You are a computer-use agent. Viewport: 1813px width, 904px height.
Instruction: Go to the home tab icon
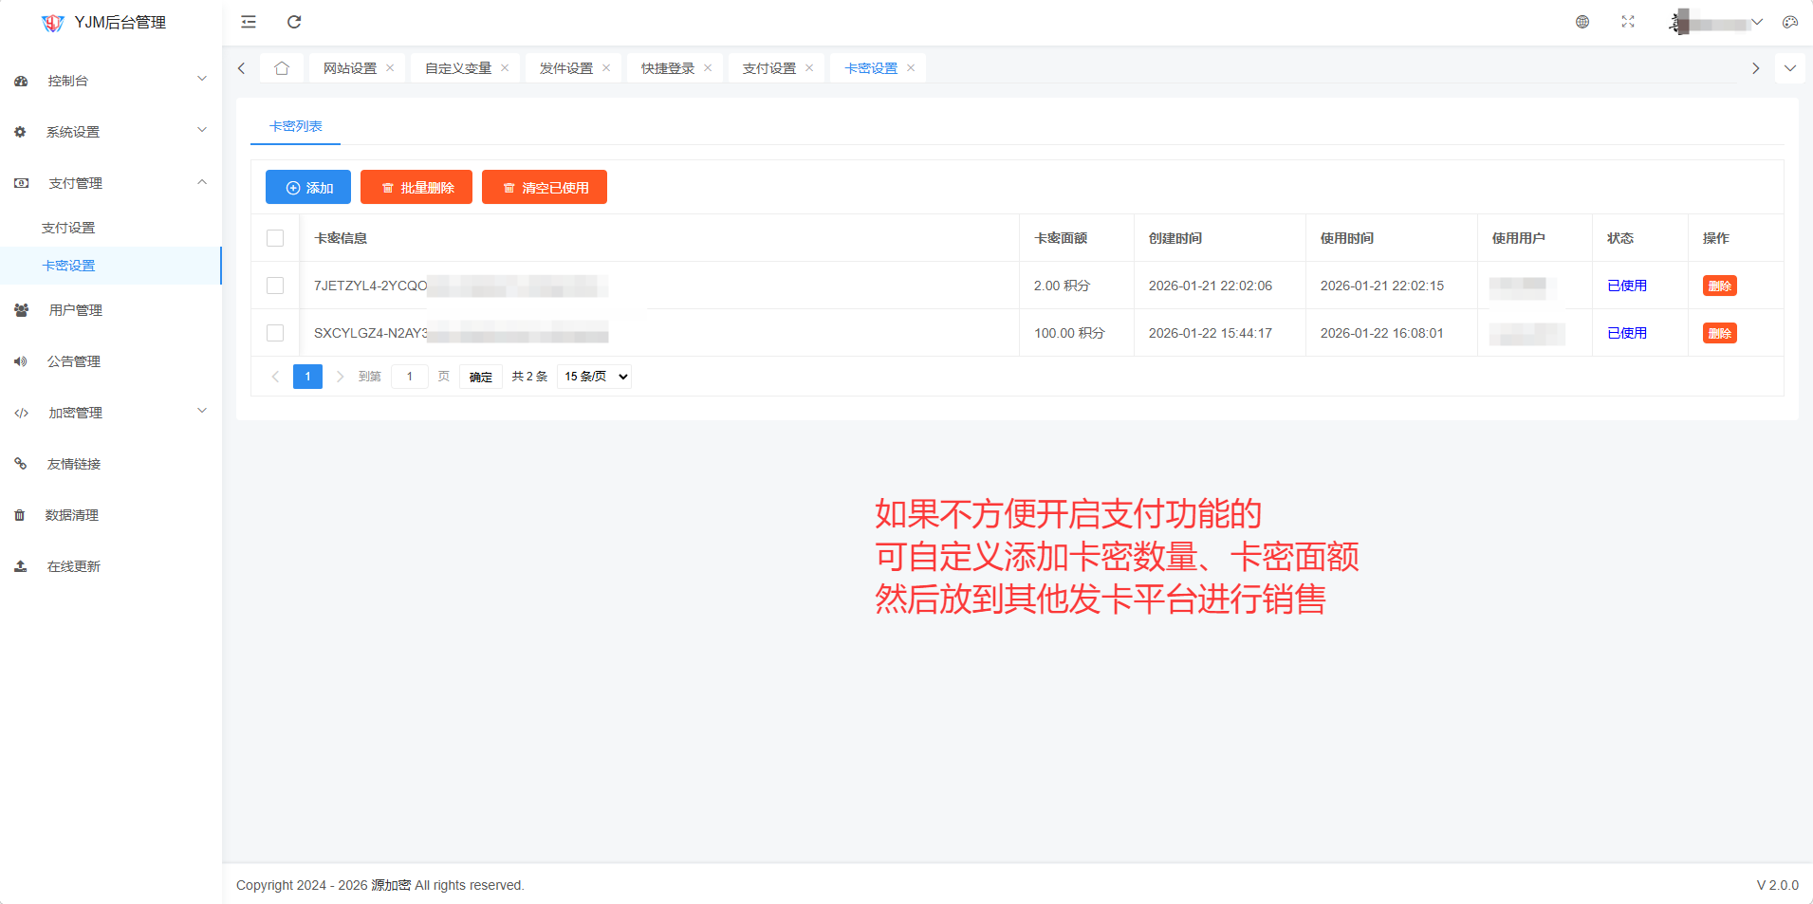click(282, 68)
